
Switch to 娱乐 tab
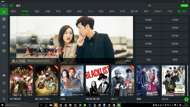(x=80, y=11)
